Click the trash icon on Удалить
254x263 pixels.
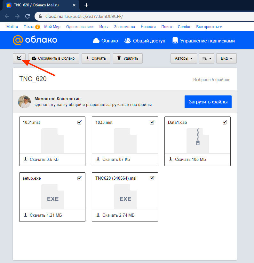pyautogui.click(x=119, y=58)
